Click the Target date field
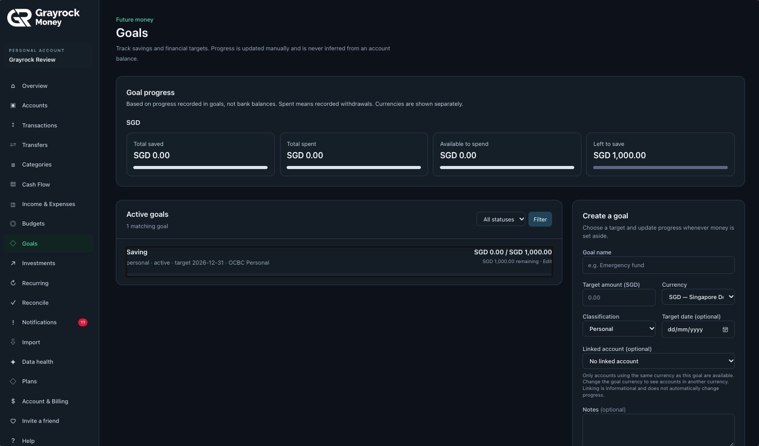Viewport: 759px width, 446px height. pos(698,329)
